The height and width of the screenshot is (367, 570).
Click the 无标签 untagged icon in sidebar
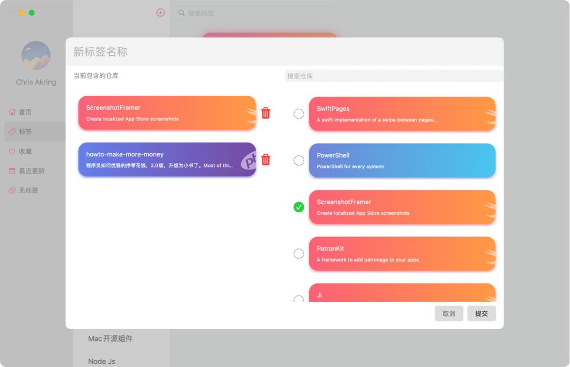(12, 190)
